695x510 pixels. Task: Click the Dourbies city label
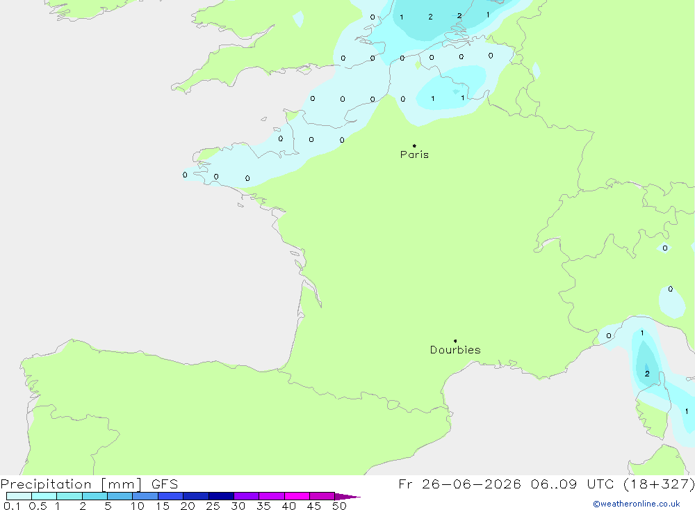tap(455, 350)
